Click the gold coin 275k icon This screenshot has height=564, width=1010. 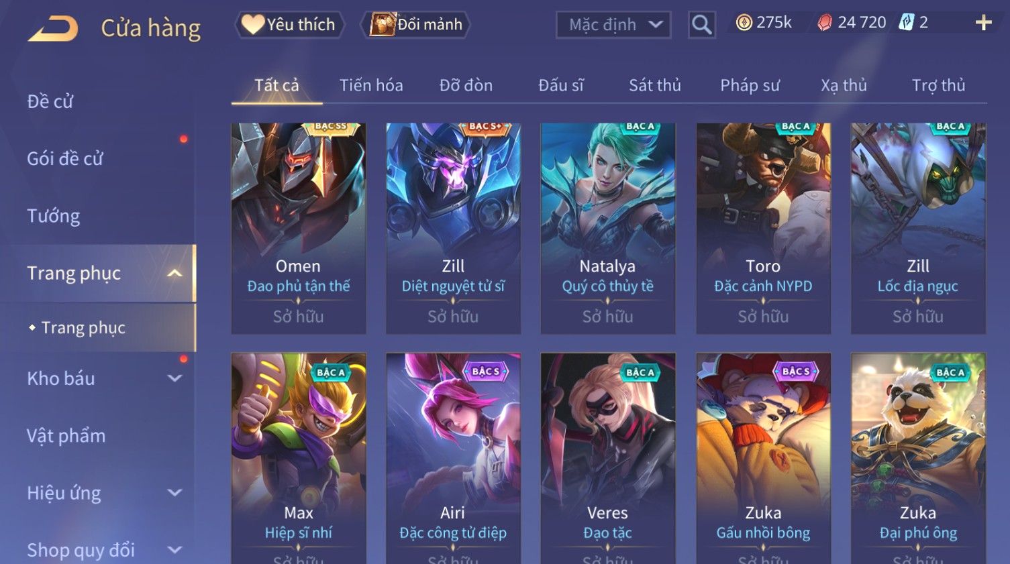click(744, 23)
